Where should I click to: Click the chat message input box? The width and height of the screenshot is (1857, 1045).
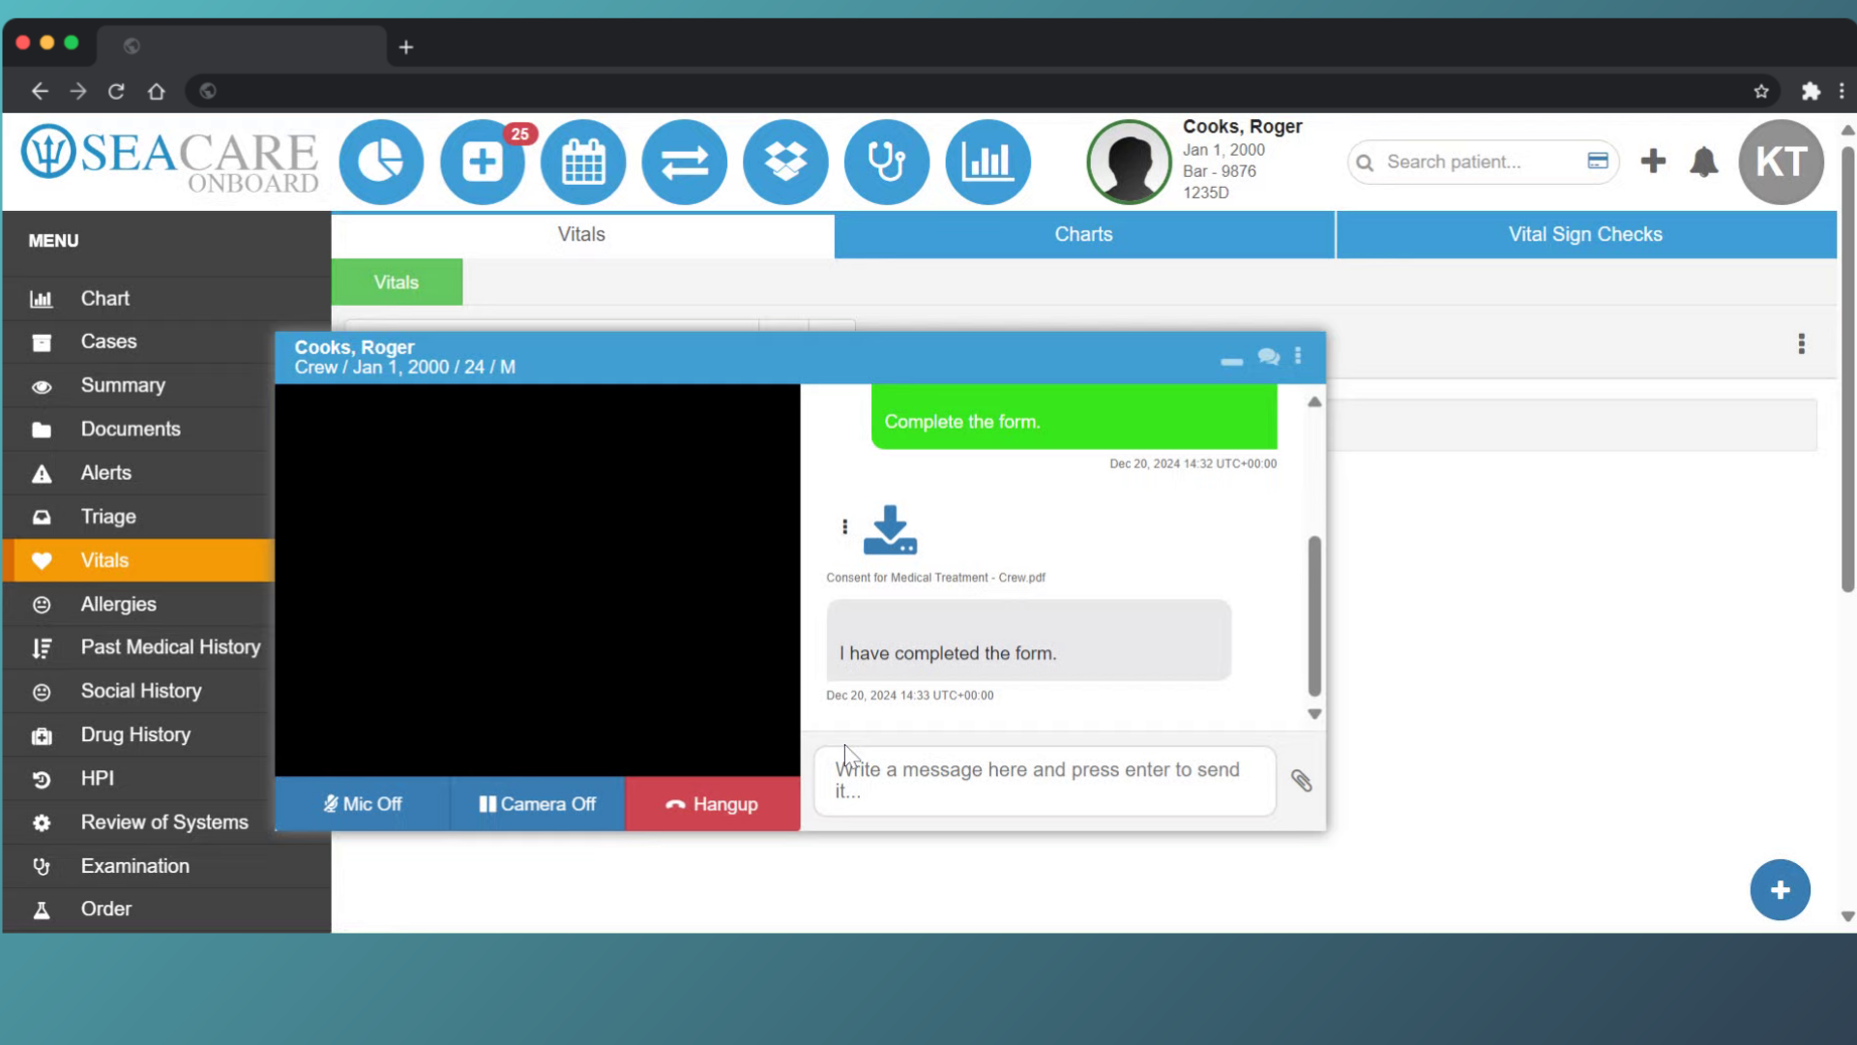[1045, 780]
